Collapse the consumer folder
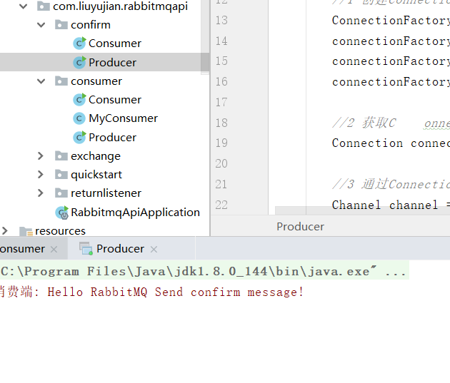The height and width of the screenshot is (383, 450). 41,81
